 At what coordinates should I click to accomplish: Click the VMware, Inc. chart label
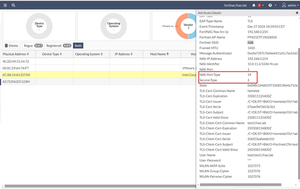[168, 26]
